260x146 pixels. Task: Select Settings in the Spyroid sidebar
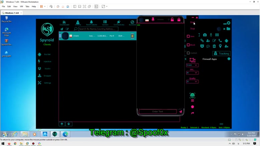pyautogui.click(x=47, y=83)
